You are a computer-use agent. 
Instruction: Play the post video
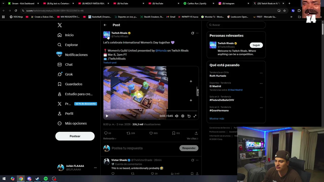point(107,116)
